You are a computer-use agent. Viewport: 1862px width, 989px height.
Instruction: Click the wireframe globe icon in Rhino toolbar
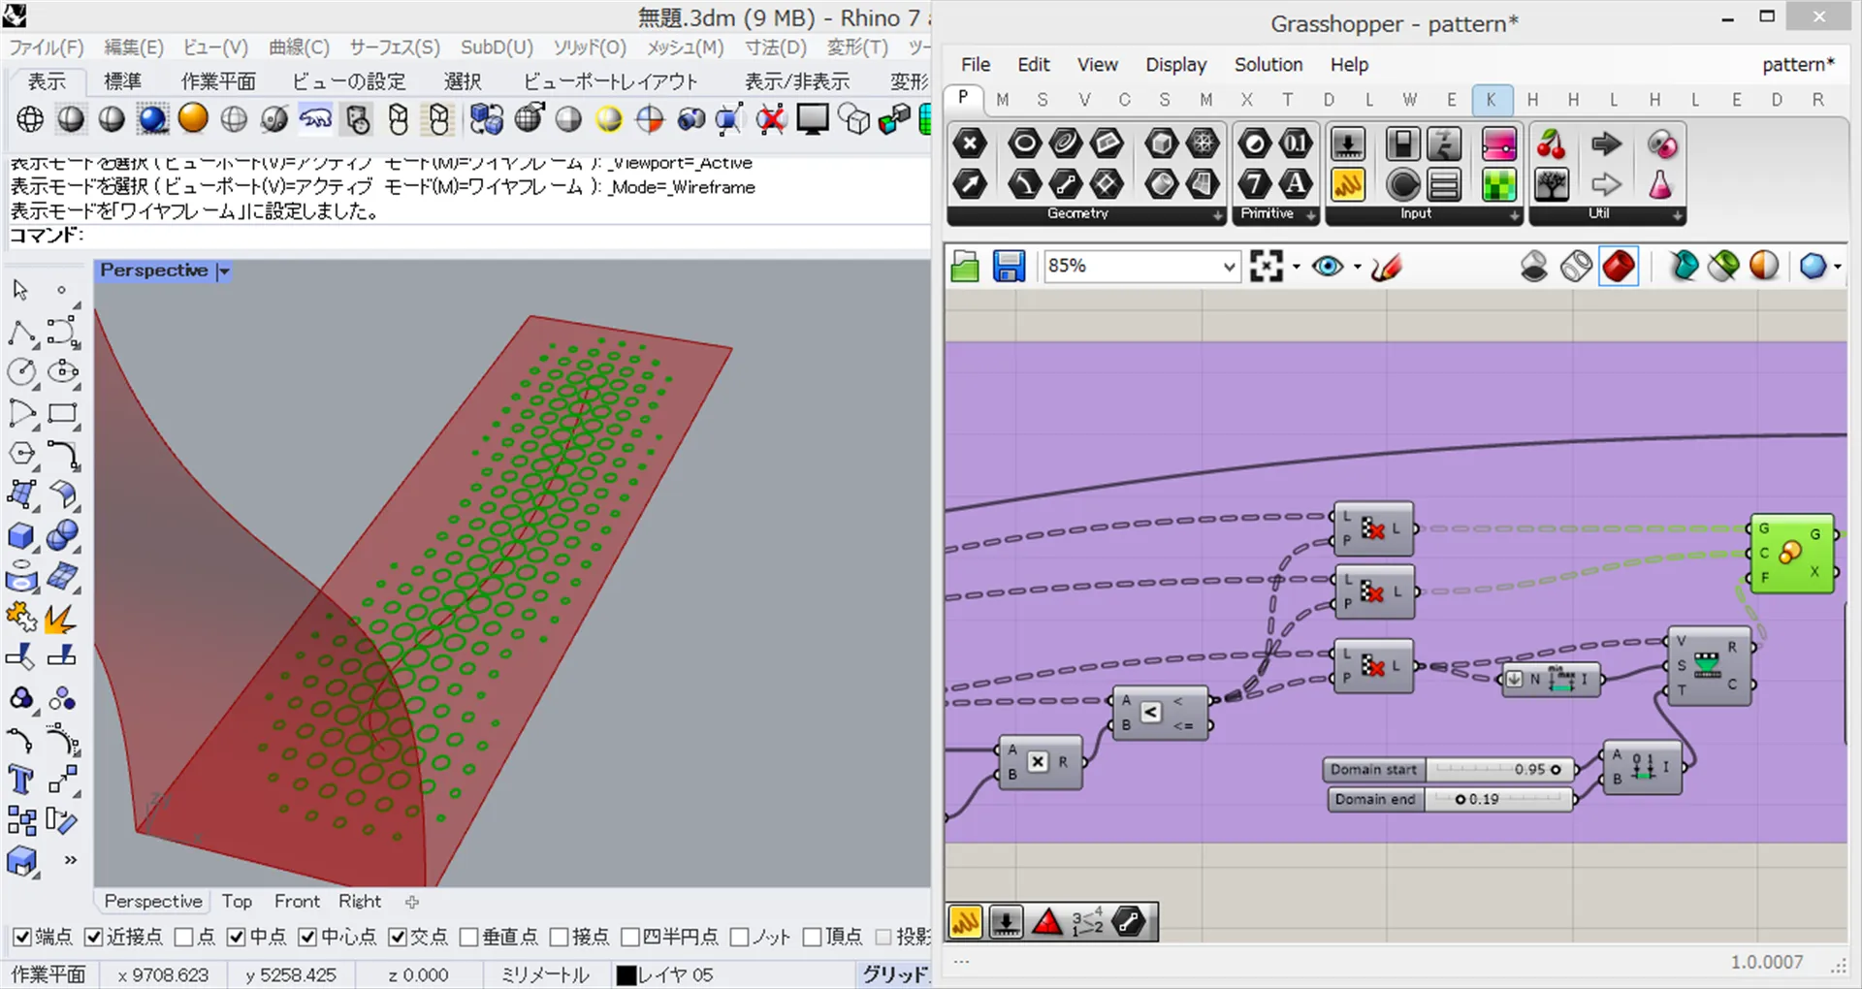[x=30, y=119]
